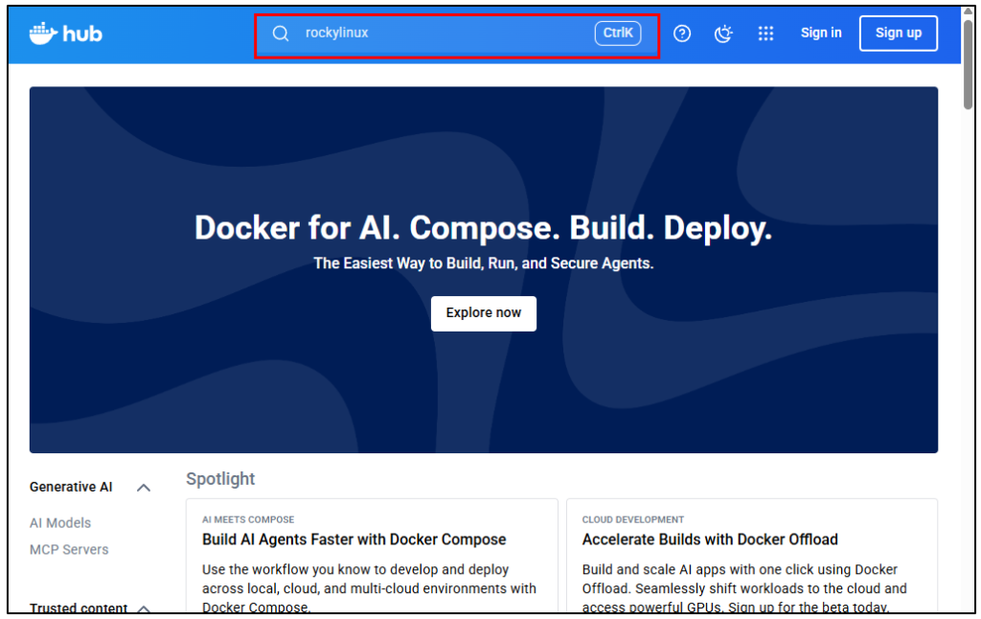Click the Generative AI sidebar heading
Image resolution: width=981 pixels, height=619 pixels.
71,488
